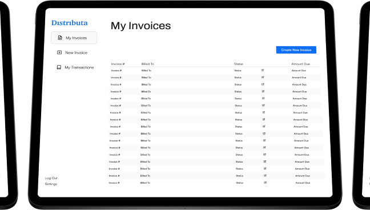Screen dimensions: 370x210
Task: Open My Invoices in the sidebar
Action: coord(74,38)
